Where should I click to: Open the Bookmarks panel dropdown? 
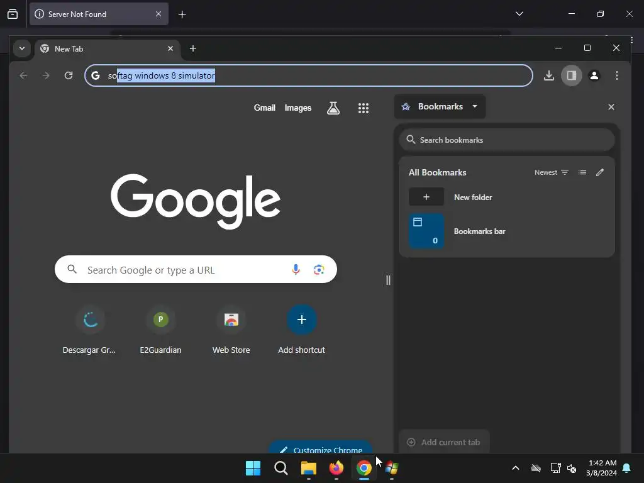440,107
